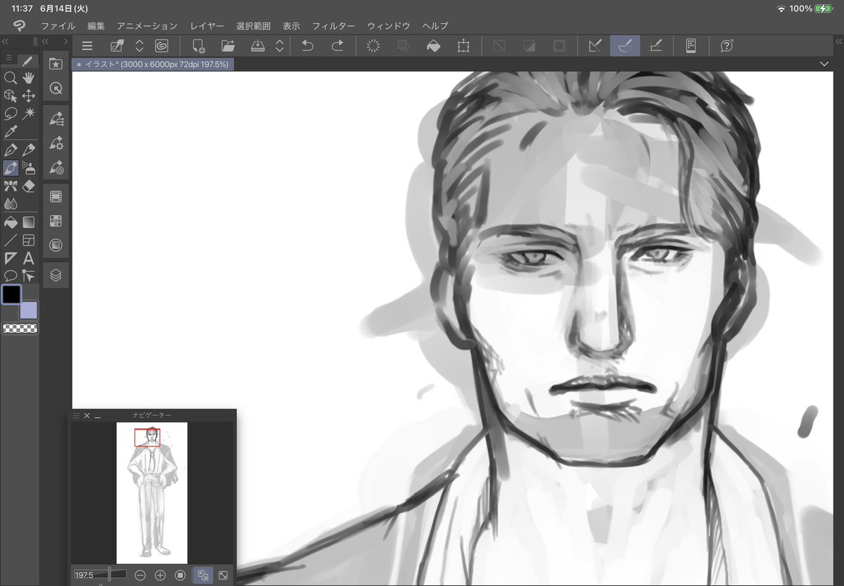Select the Gradient tool

[29, 222]
